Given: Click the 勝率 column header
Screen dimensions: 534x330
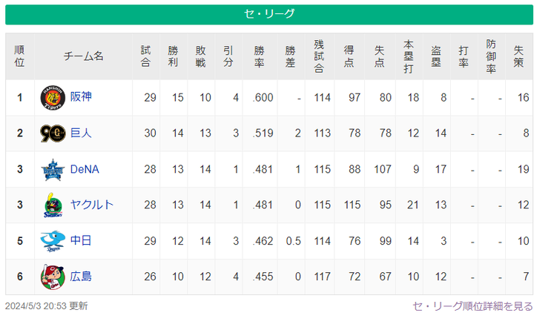Looking at the screenshot, I should pyautogui.click(x=260, y=56).
